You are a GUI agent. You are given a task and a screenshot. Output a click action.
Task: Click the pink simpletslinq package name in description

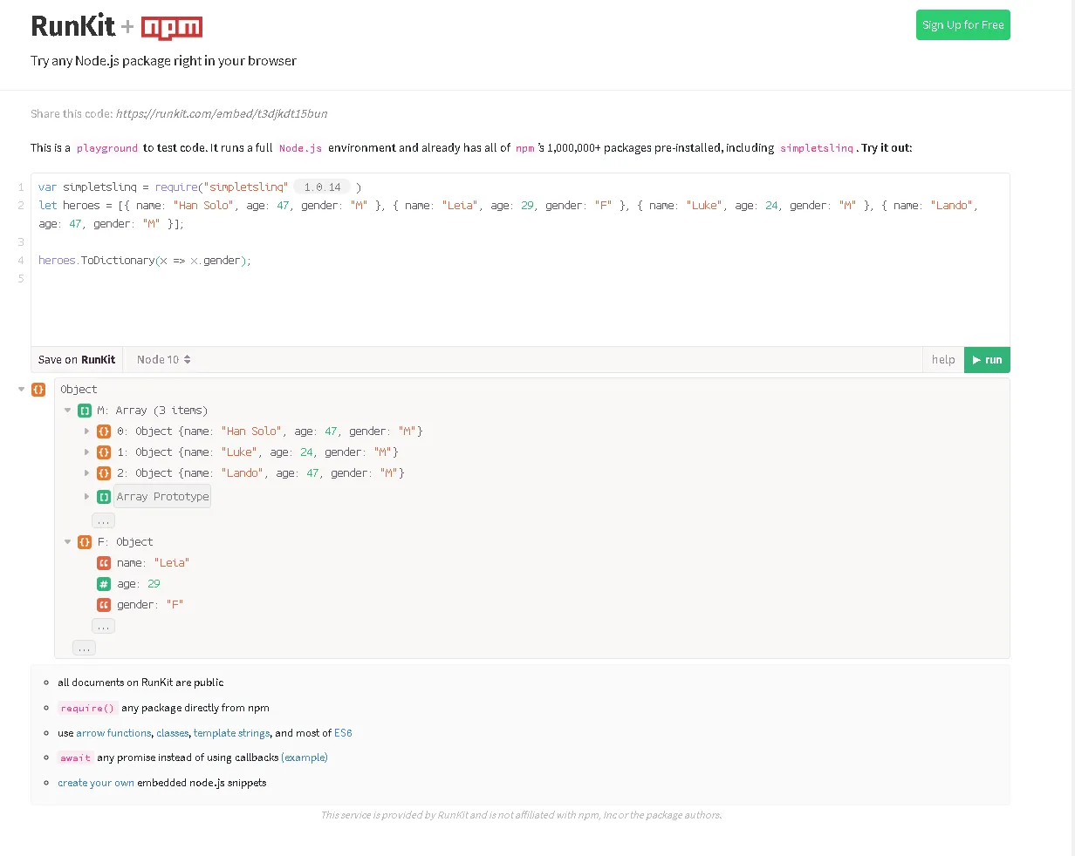(817, 148)
